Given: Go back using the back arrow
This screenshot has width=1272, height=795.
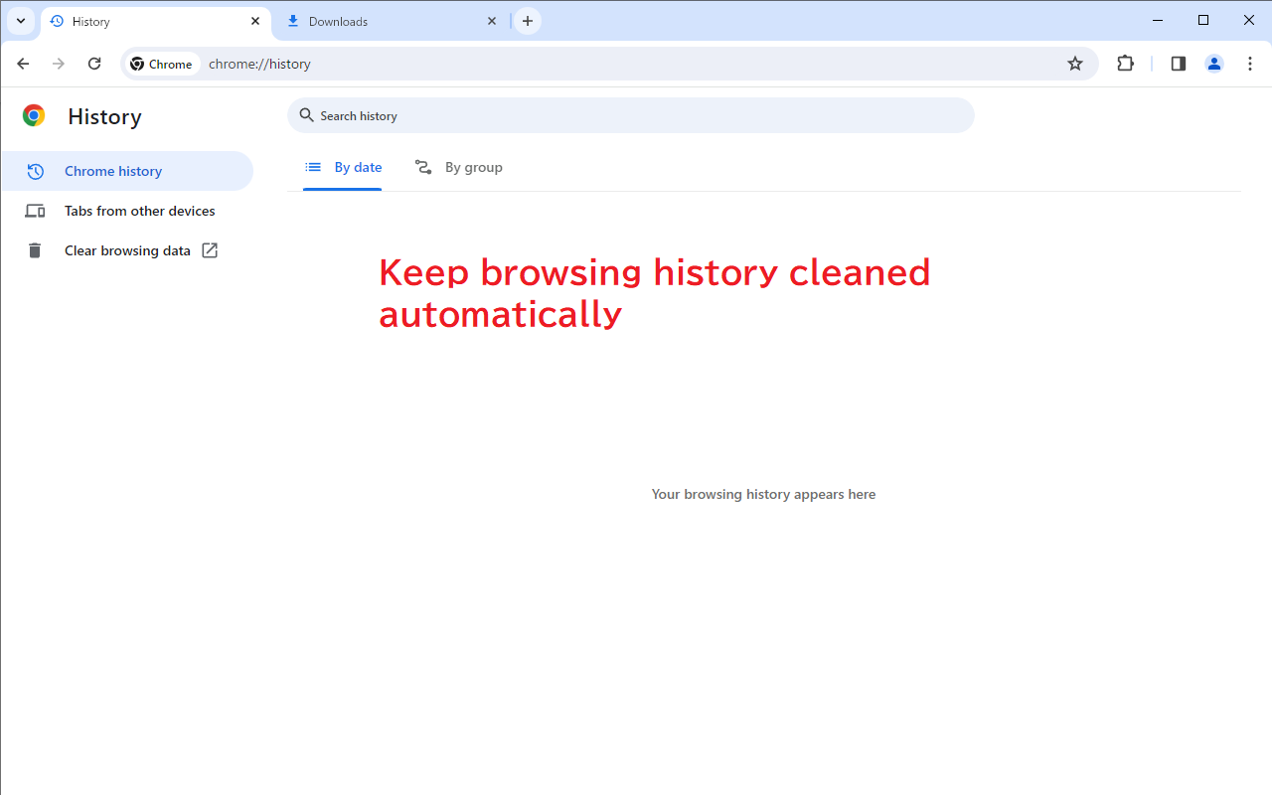Looking at the screenshot, I should click(22, 63).
